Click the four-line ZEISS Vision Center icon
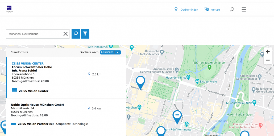 pos(15,90)
